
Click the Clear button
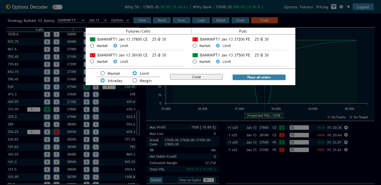(142, 20)
